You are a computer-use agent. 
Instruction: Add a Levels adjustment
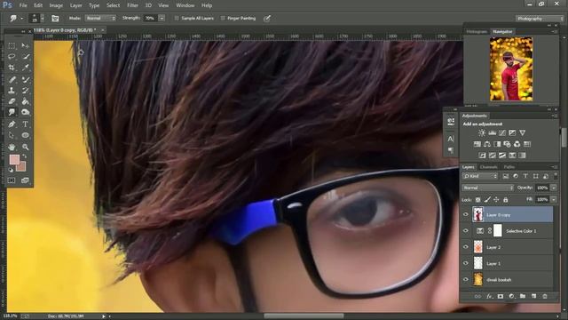[492, 132]
